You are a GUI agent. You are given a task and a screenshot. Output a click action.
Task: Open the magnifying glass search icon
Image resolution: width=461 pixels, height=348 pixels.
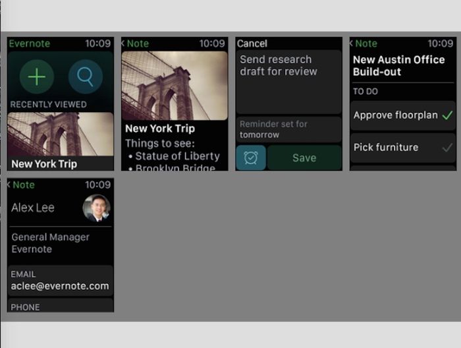tap(85, 76)
